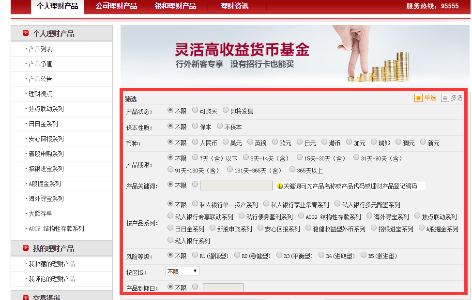Click the red square icon beside 个人理财产品 header
472x300 pixels.
pyautogui.click(x=25, y=33)
